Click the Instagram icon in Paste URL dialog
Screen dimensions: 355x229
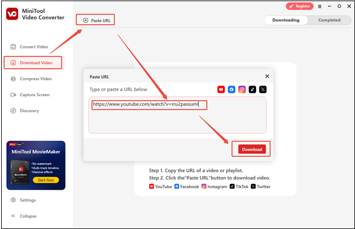tap(242, 89)
